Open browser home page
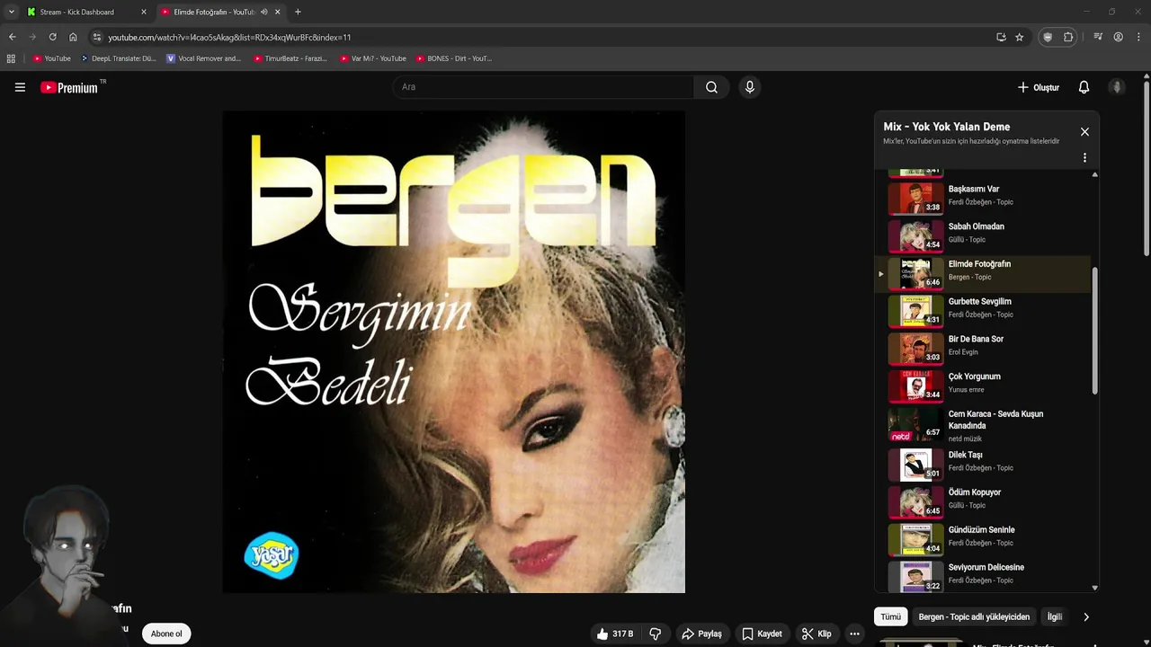 pos(73,37)
